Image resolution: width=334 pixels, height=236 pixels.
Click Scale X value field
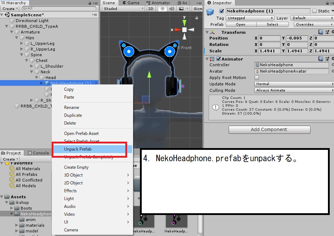point(269,51)
